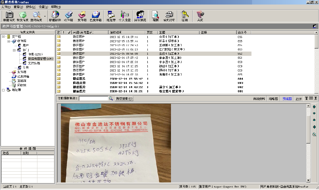319x190 pixels.
Task: Sort by the 接收时间 column header
Action: coord(127,32)
